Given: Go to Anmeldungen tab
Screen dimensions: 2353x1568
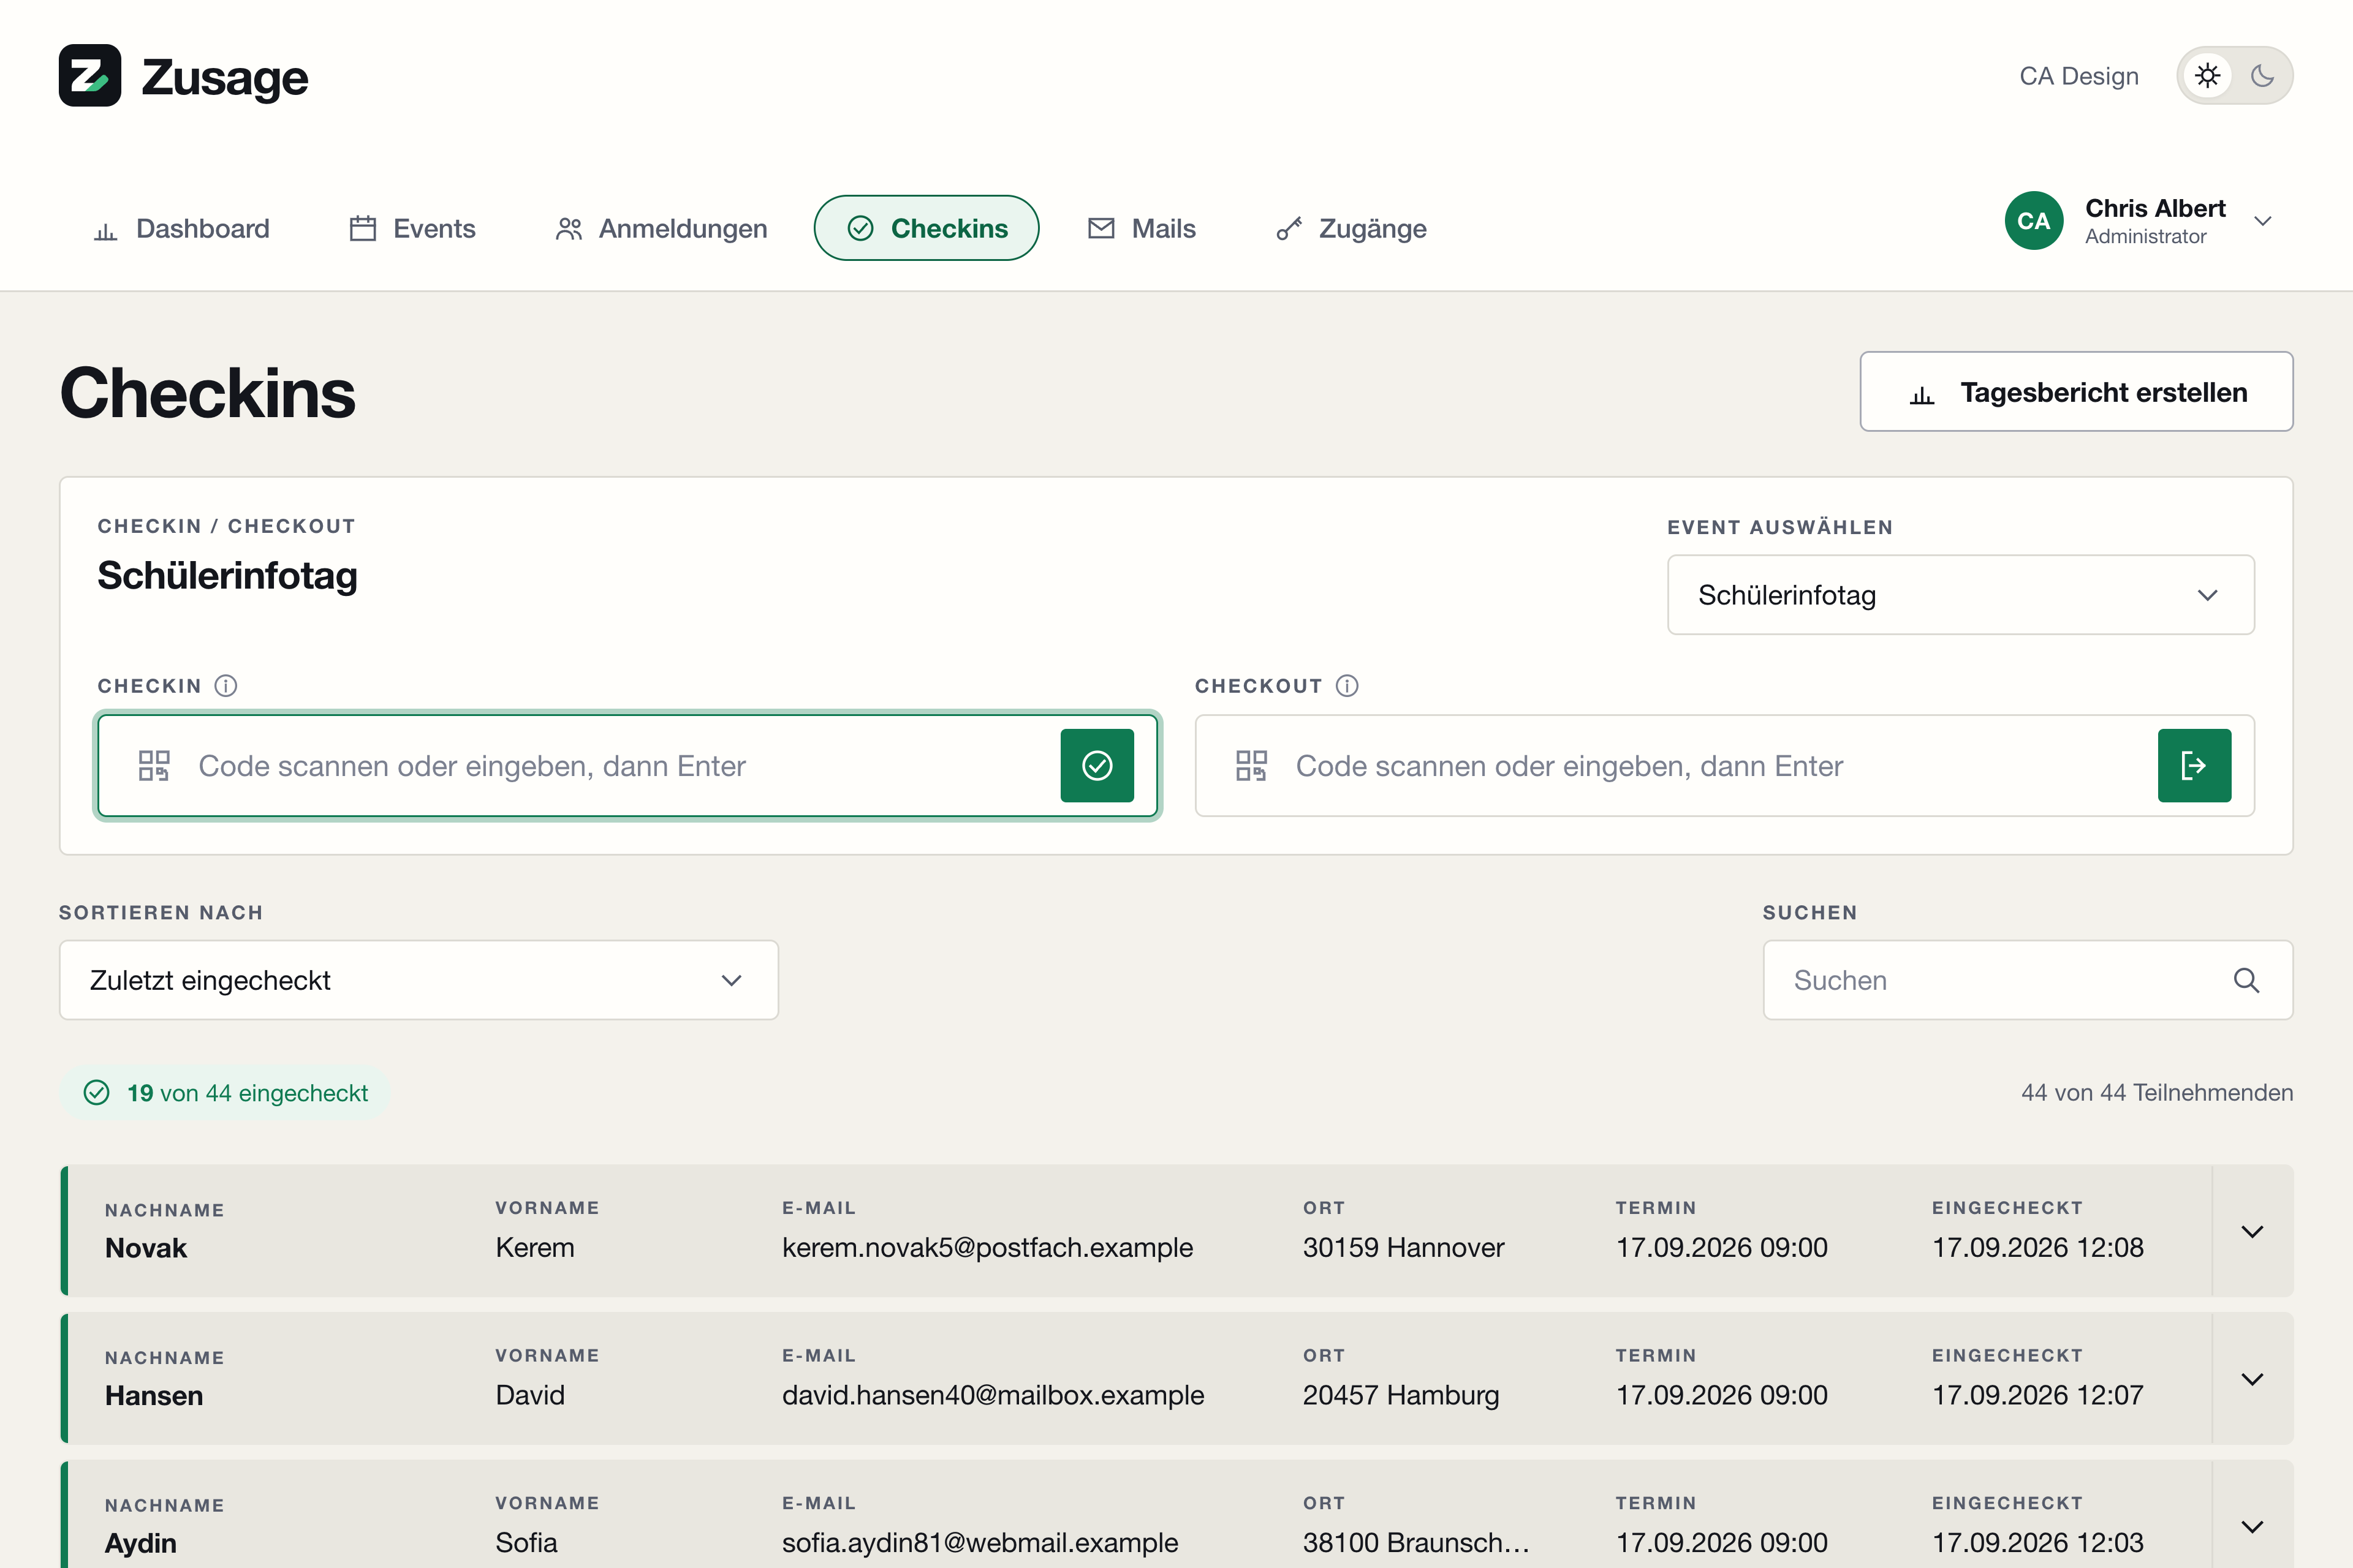Looking at the screenshot, I should (661, 229).
